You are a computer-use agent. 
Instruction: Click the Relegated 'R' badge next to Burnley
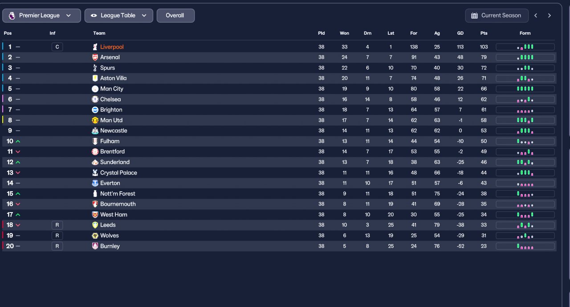pos(57,246)
